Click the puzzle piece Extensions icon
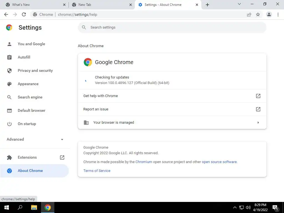 point(9,158)
